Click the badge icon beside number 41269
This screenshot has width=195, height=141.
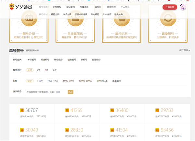point(67,110)
